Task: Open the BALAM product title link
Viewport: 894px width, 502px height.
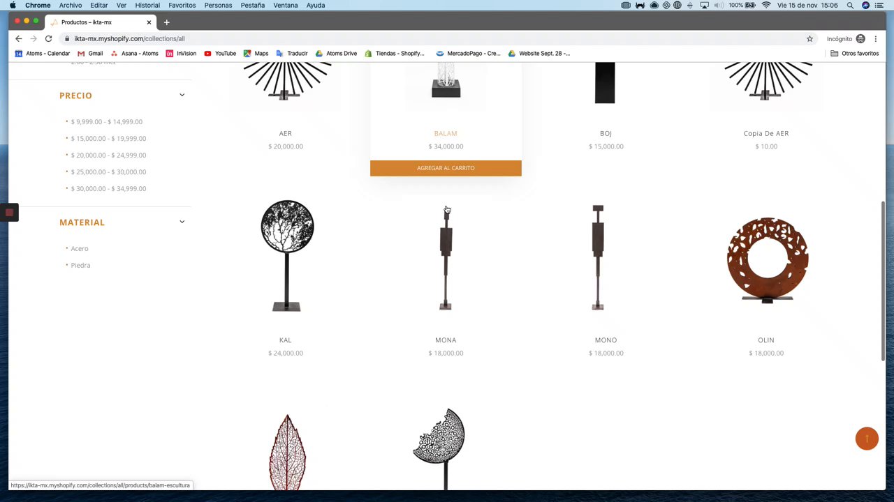Action: [446, 133]
